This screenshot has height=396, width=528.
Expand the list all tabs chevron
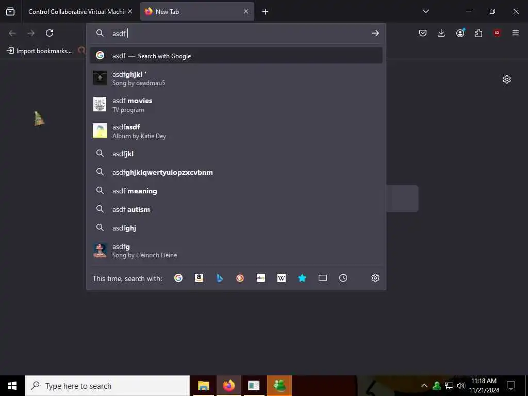pos(425,11)
